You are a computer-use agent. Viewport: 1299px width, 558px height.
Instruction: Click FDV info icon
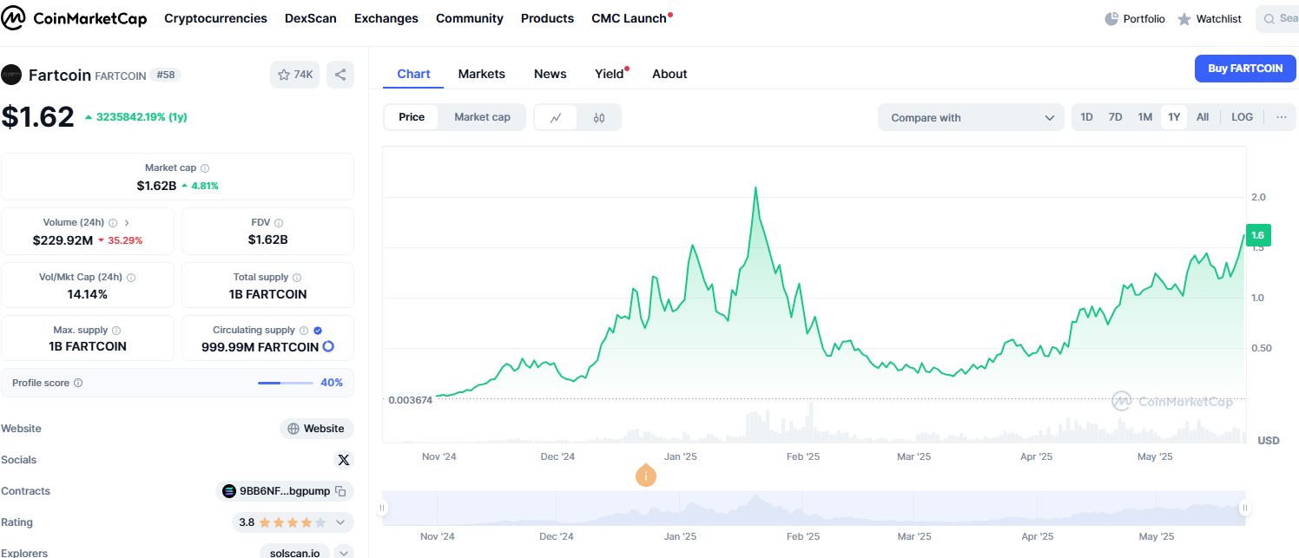pos(279,223)
